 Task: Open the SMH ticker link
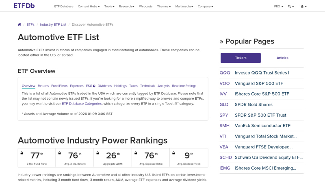pyautogui.click(x=225, y=126)
